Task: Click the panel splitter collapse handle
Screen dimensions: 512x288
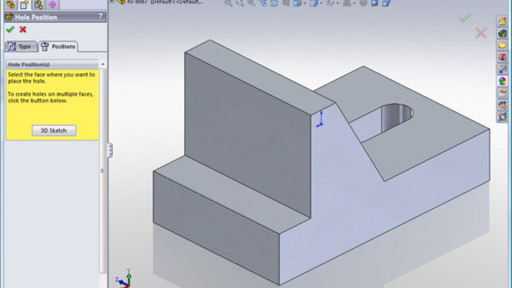Action: [x=110, y=150]
